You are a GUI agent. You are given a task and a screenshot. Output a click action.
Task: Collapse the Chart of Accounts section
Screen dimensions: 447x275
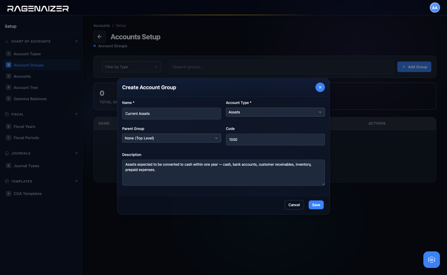pos(76,41)
